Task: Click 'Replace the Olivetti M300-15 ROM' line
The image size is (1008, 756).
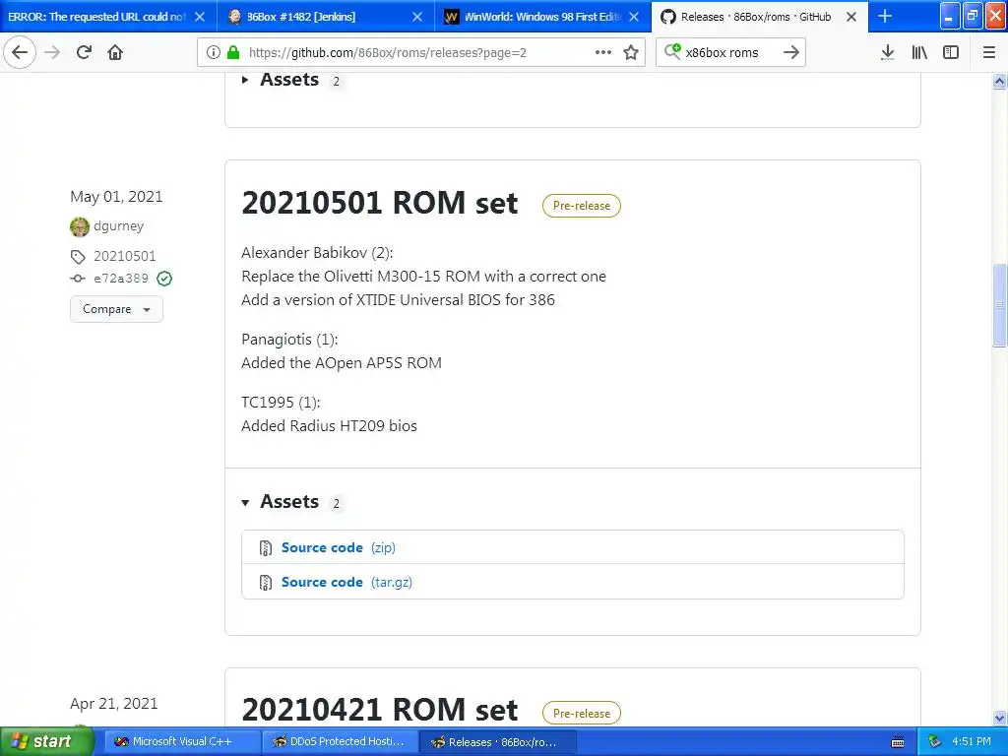Action: click(x=423, y=277)
